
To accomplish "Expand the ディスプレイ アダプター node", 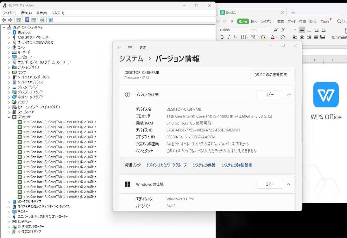I will pos(9,92).
